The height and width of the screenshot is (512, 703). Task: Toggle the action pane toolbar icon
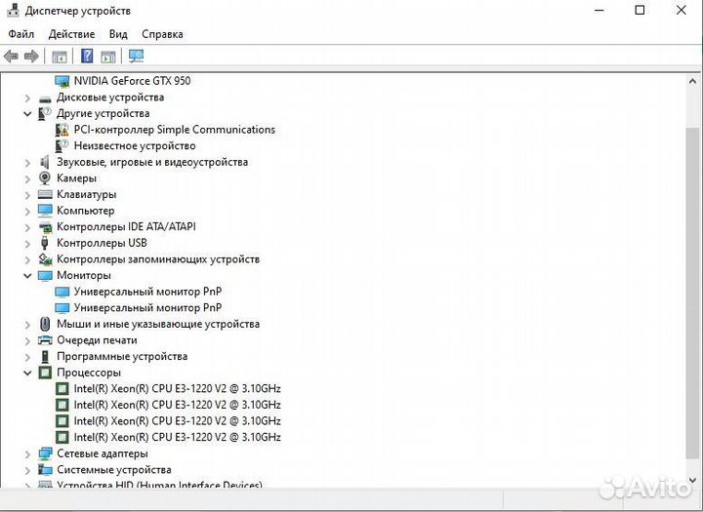[108, 57]
